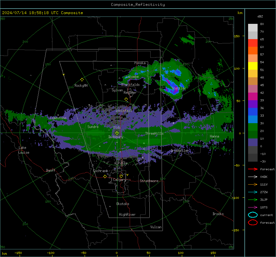
Task: Click the Composite_Reflectivity title text
Action: coord(138,5)
